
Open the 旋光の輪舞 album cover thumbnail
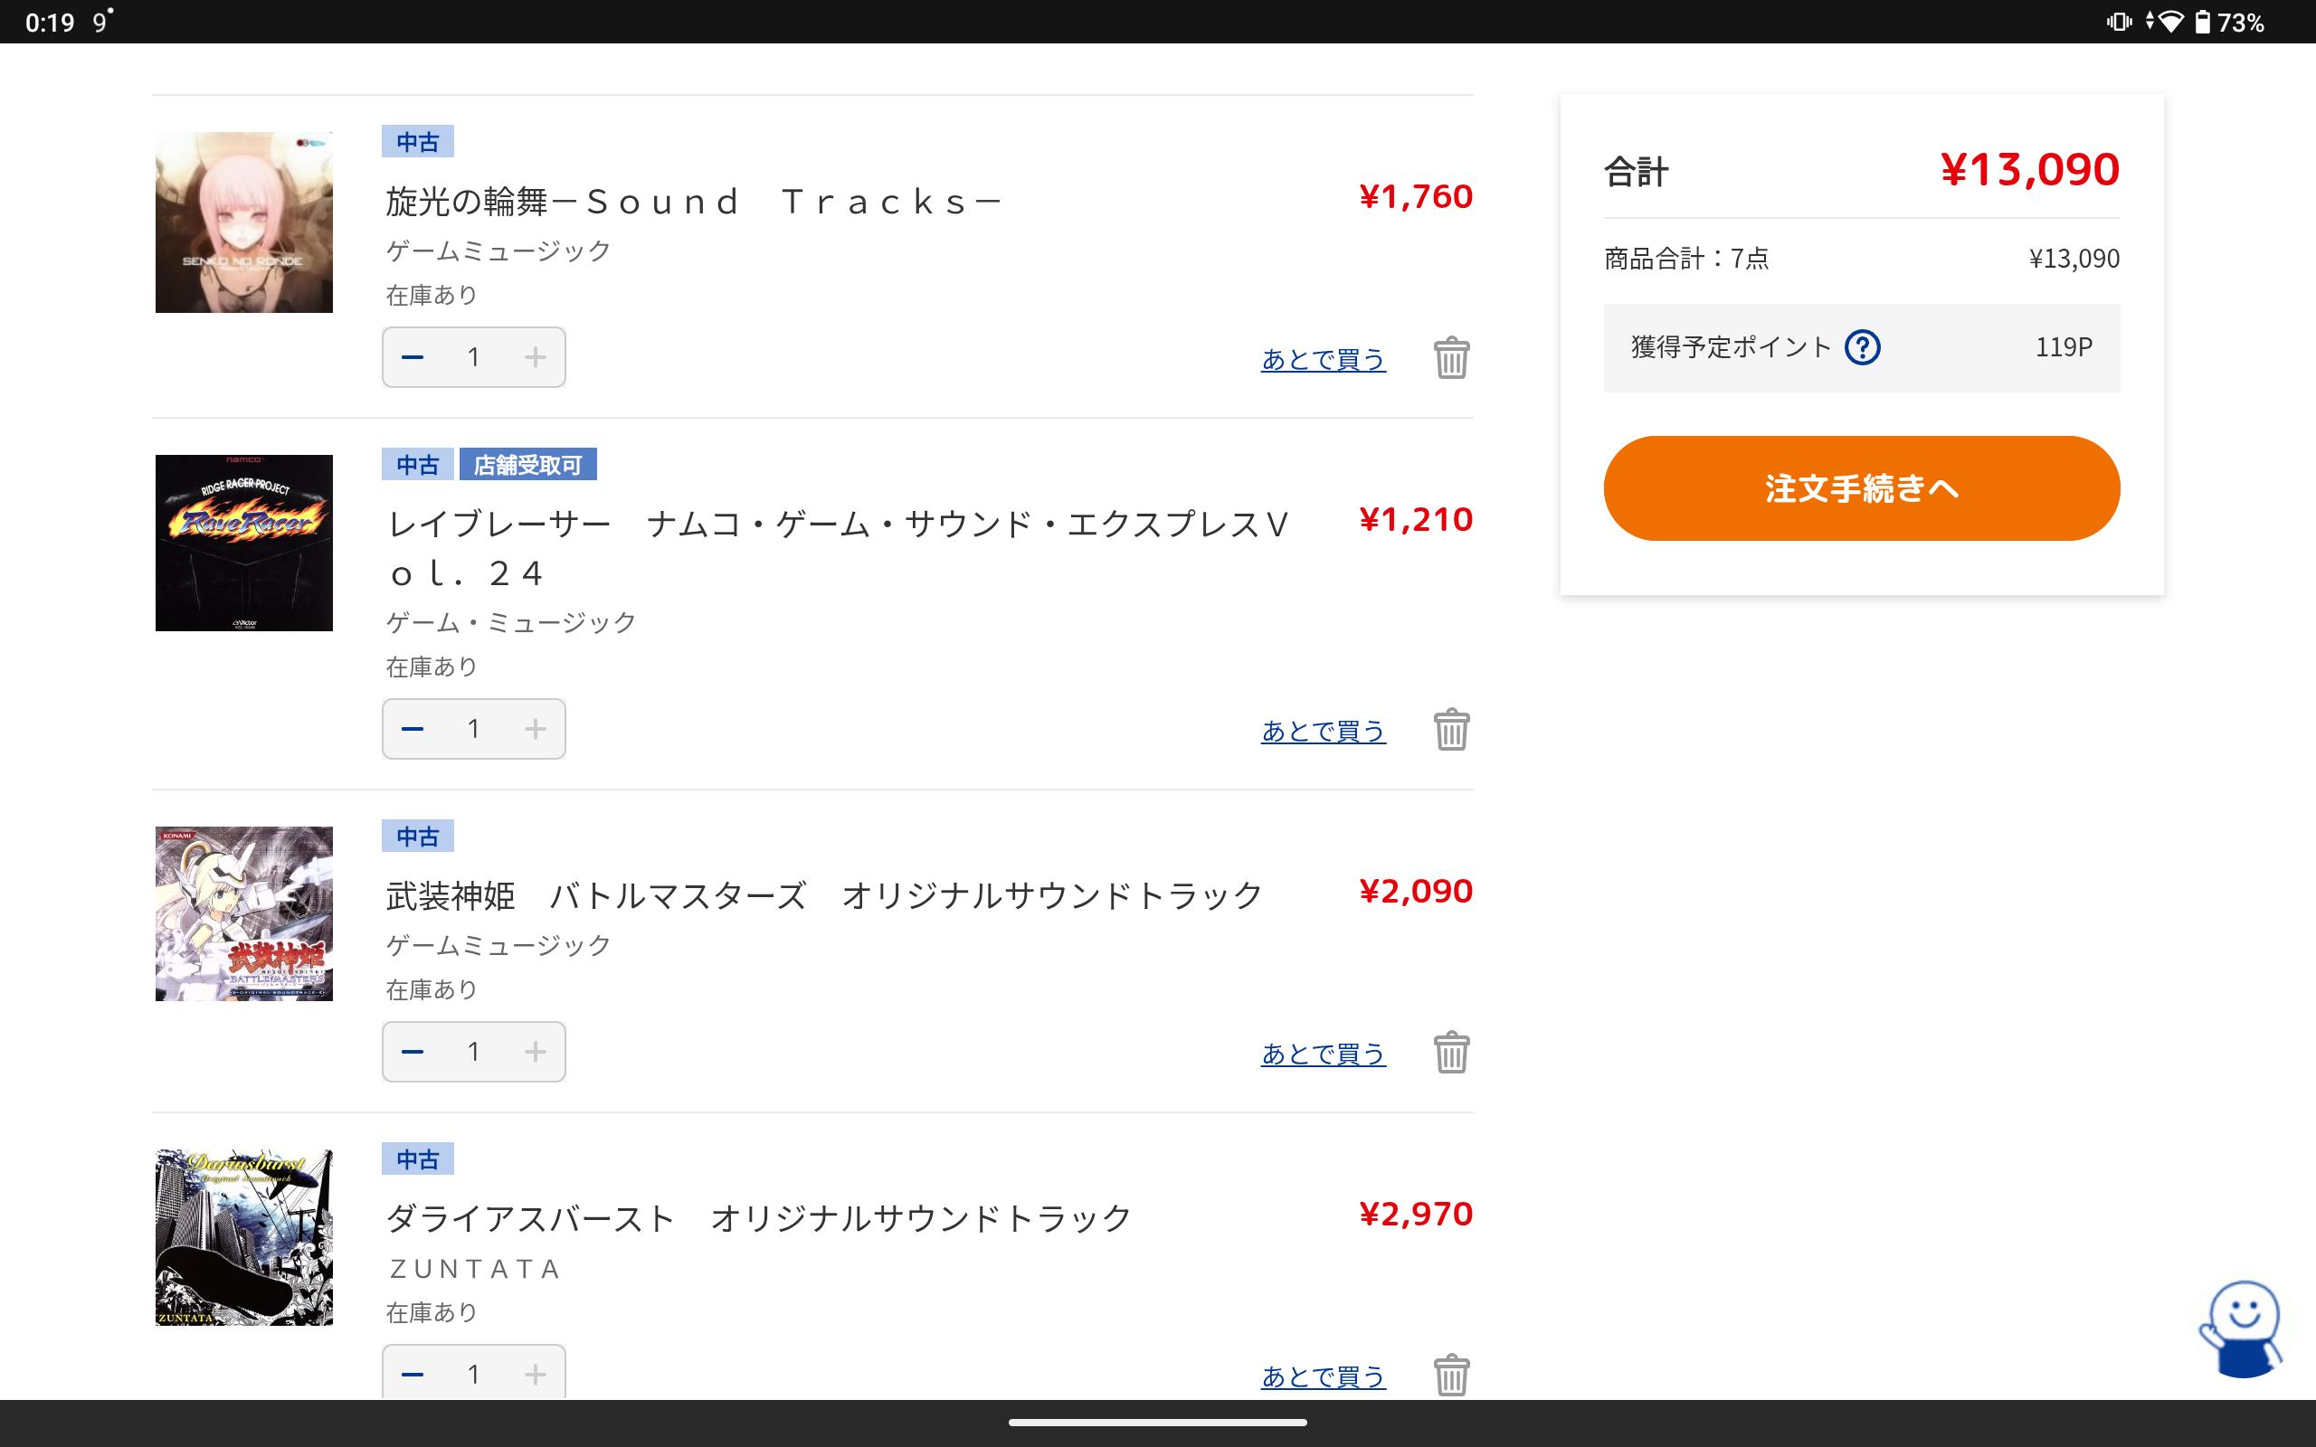[x=244, y=222]
